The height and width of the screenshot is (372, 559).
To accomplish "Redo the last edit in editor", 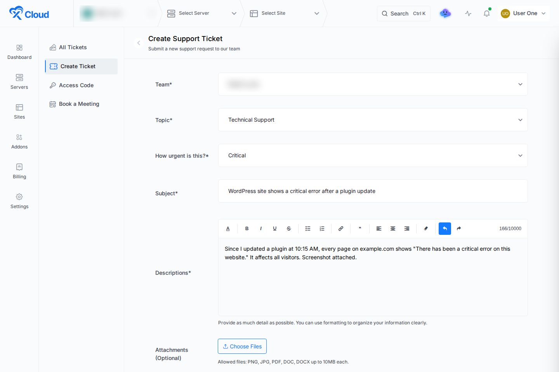I will pyautogui.click(x=459, y=229).
